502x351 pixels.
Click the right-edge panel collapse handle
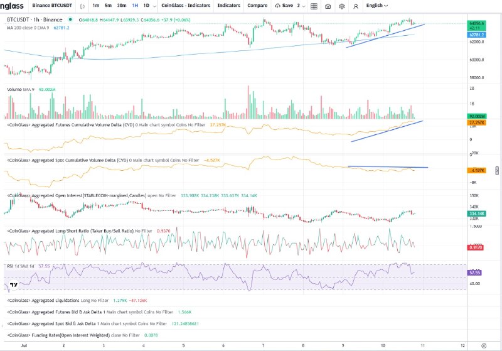(496, 171)
